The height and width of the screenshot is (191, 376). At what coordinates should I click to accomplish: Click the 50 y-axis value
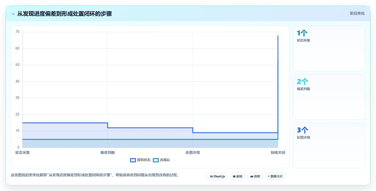tap(17, 65)
